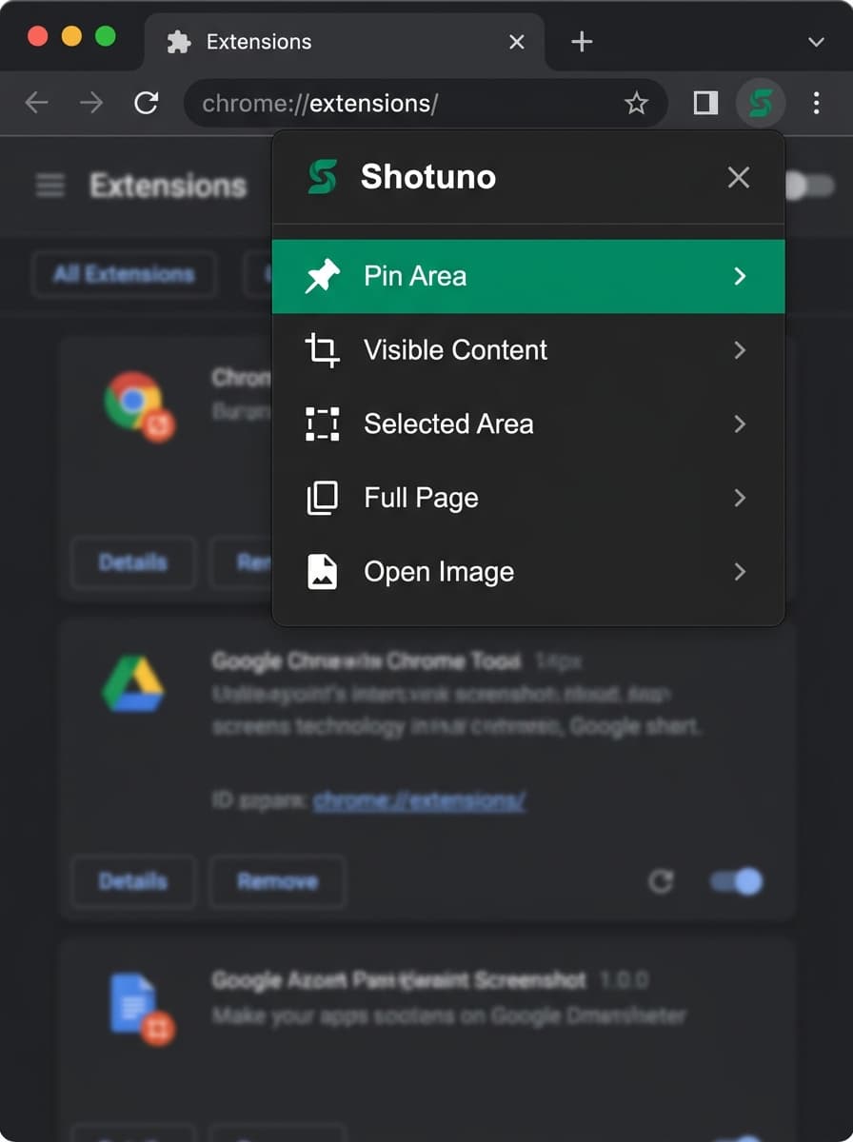Click the Google Drive extension icon
The width and height of the screenshot is (853, 1142).
(x=133, y=682)
